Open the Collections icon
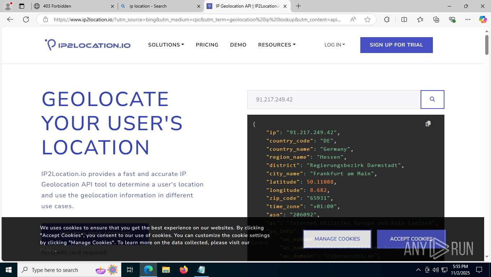The height and width of the screenshot is (277, 491). point(436,19)
